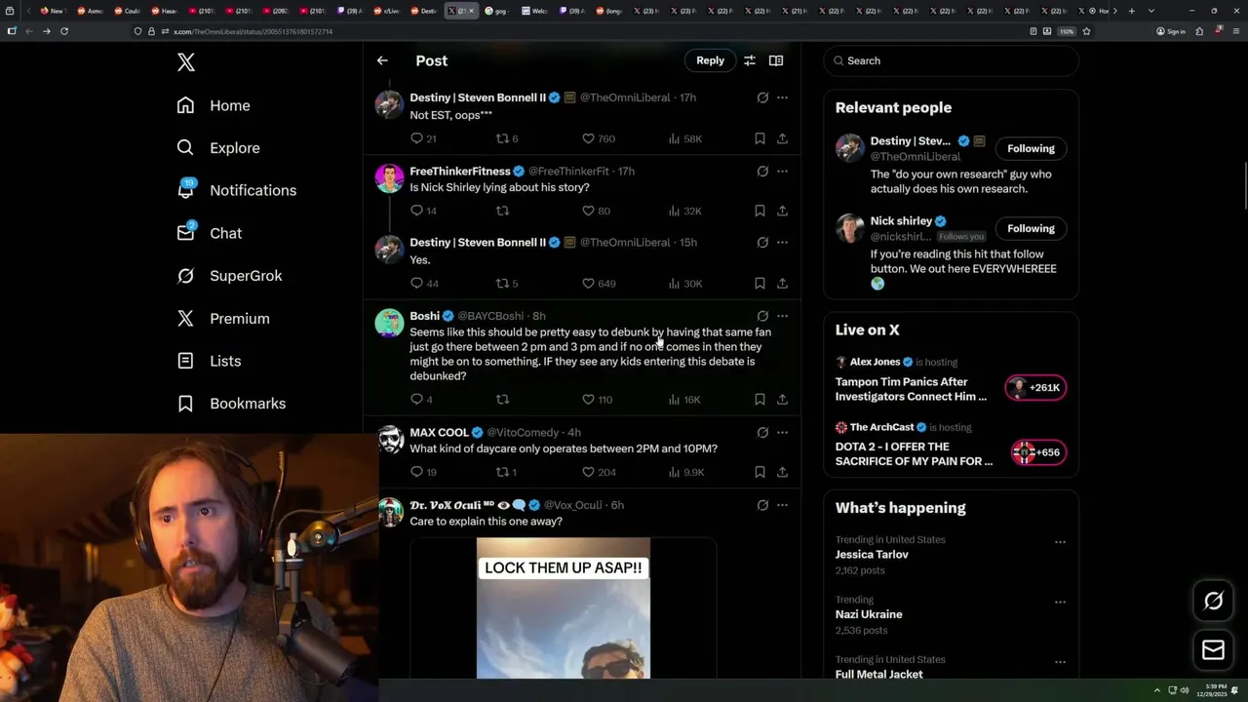This screenshot has width=1248, height=702.
Task: Open more options on 'Not EST, oops' post
Action: 782,97
